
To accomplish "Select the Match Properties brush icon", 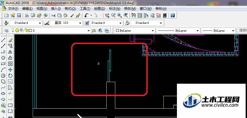I will [72, 15].
